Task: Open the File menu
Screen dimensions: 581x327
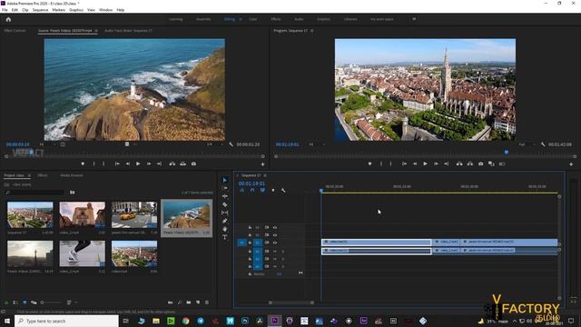Action: (x=5, y=10)
